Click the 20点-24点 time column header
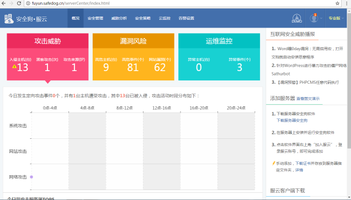The height and width of the screenshot is (200, 351). coord(236,108)
